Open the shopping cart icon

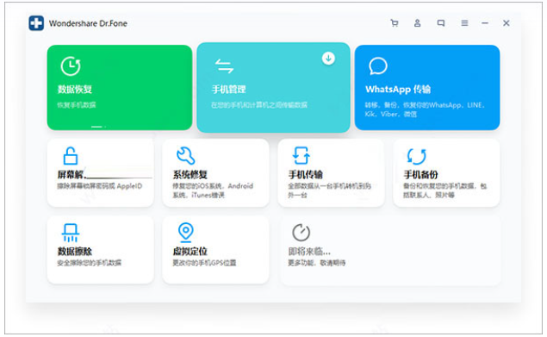tap(395, 23)
